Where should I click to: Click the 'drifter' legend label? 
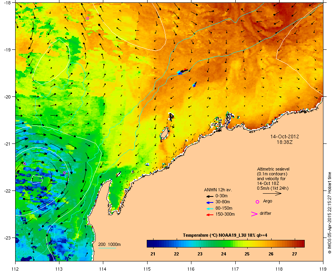click(x=266, y=213)
